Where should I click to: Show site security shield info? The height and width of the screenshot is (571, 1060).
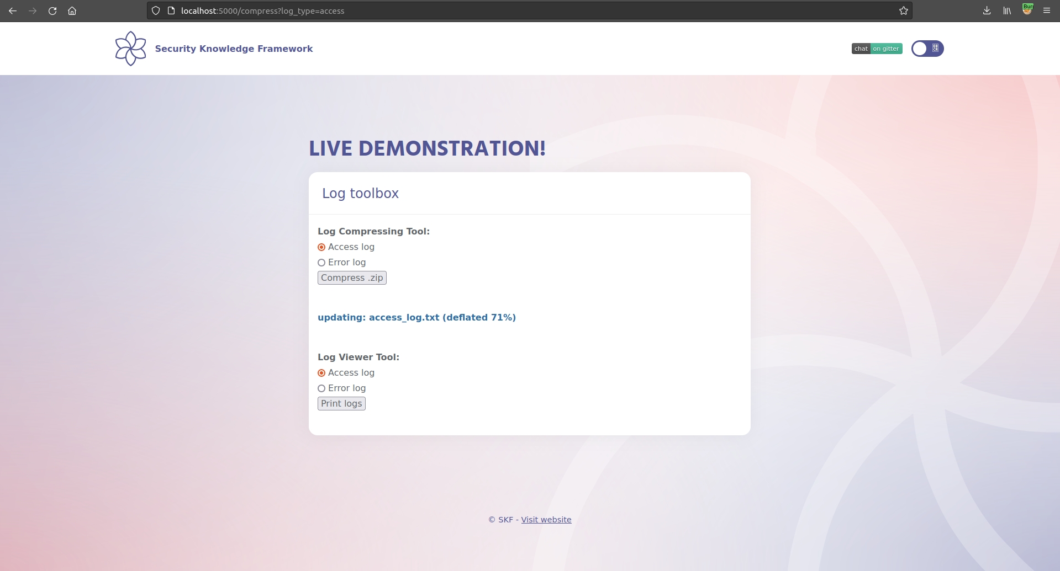coord(156,11)
